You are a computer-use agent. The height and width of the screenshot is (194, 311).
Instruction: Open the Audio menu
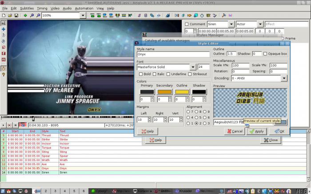[x=67, y=8]
